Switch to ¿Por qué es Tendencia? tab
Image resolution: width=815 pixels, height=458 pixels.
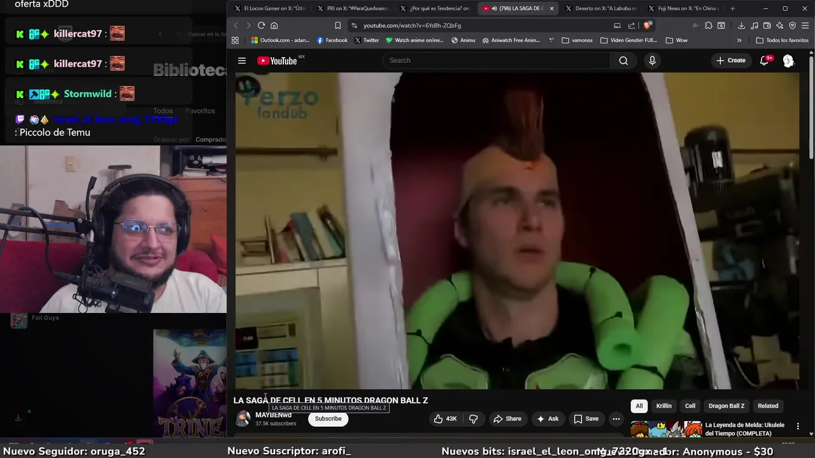[x=435, y=8]
